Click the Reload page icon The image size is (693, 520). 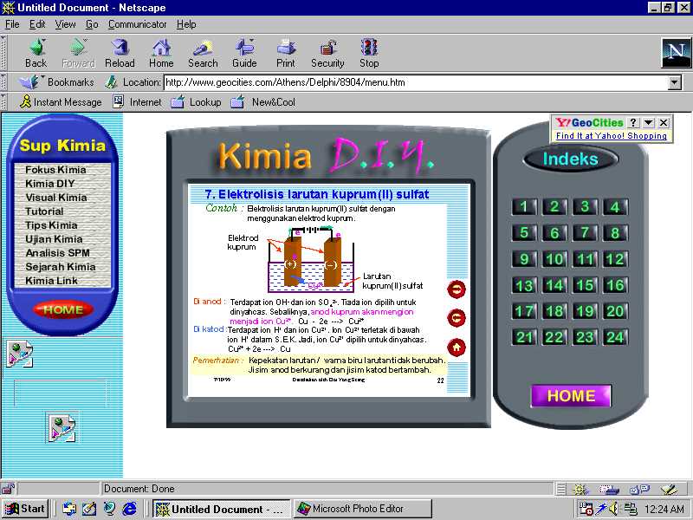[120, 53]
